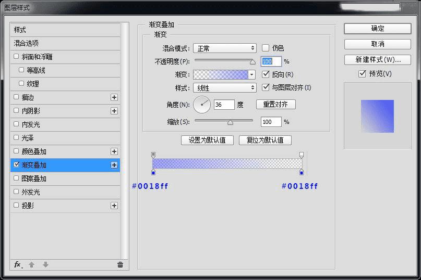This screenshot has height=280, width=421.
Task: Enable 斜面和浮雕 checkbox
Action: 16,57
